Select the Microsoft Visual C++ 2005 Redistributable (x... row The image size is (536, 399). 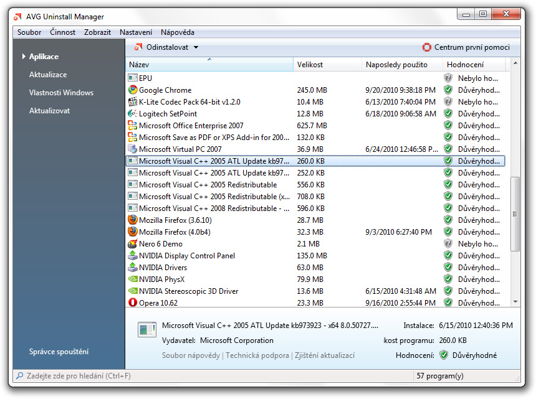(x=315, y=196)
